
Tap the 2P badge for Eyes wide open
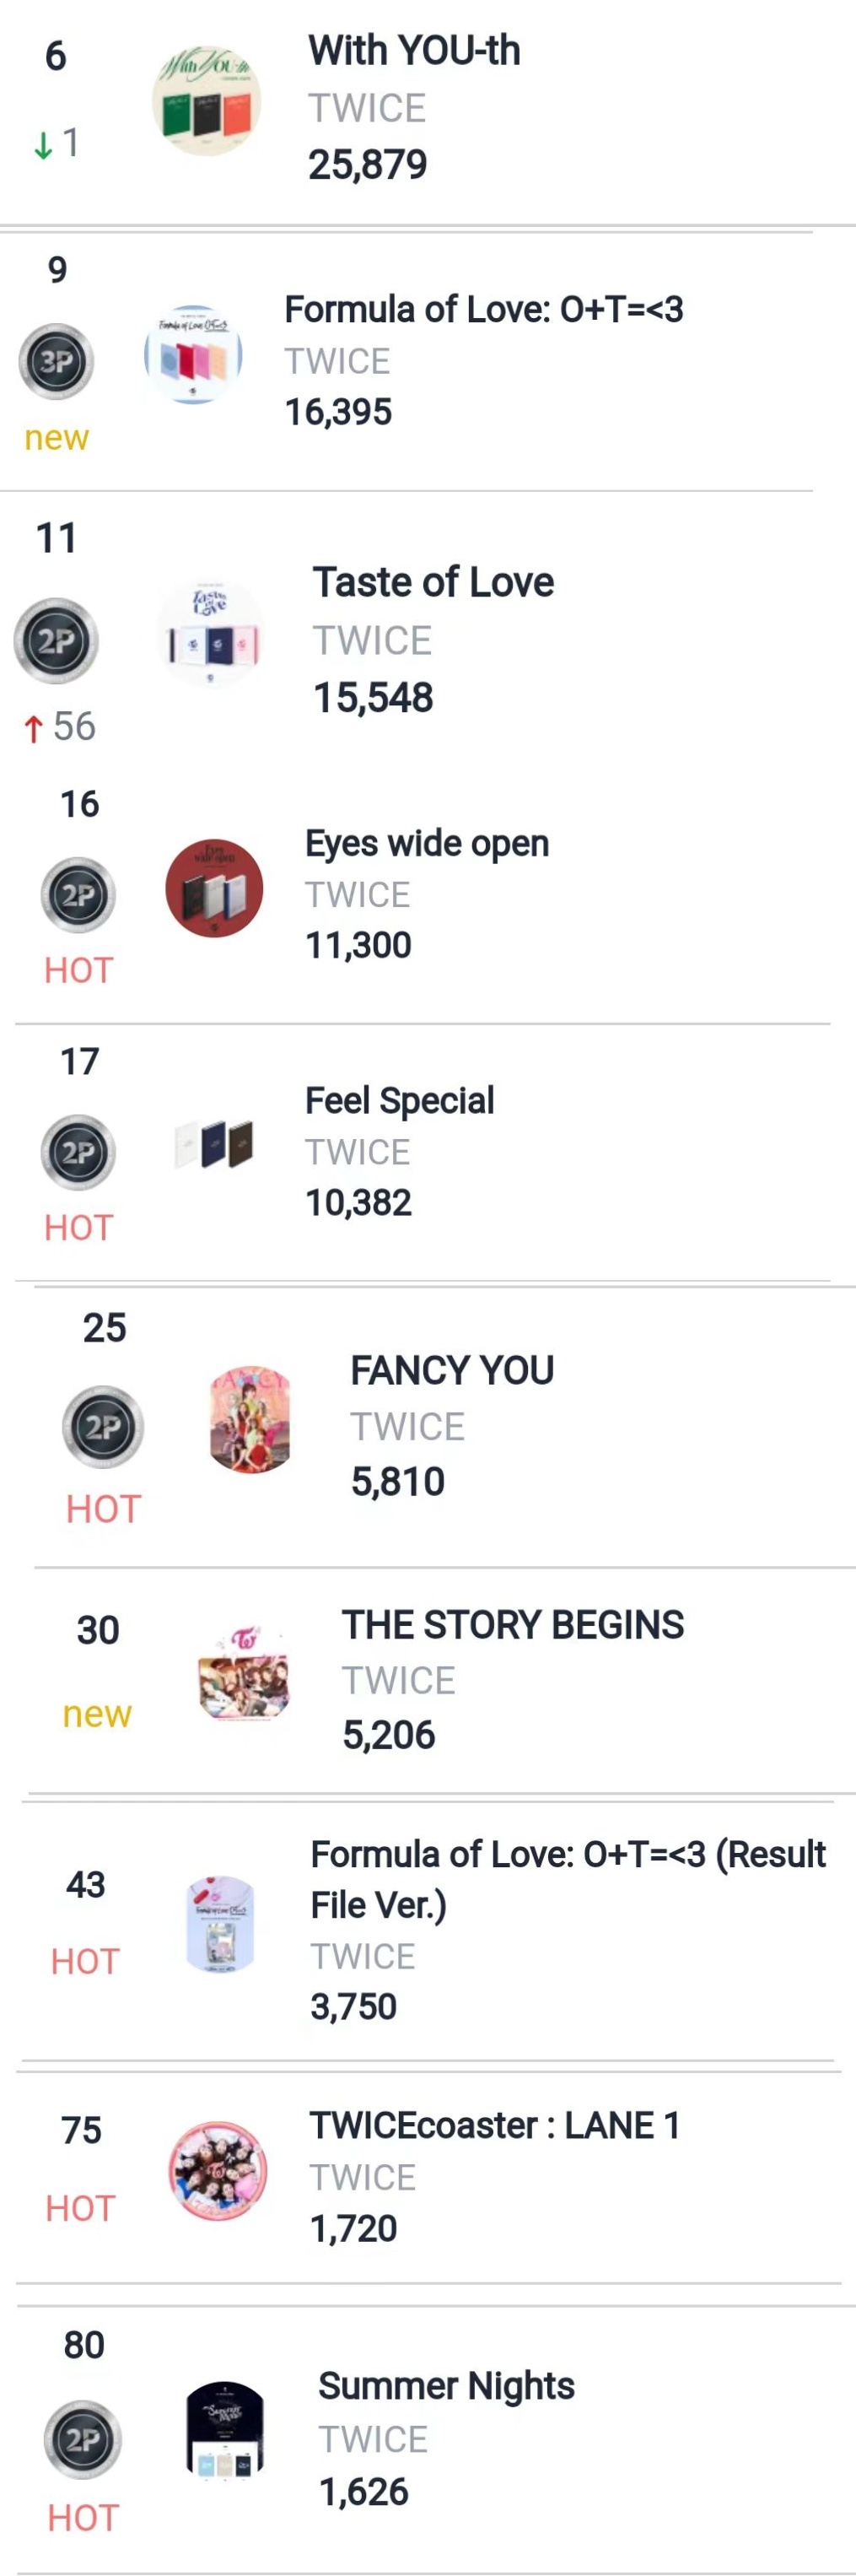pos(78,895)
